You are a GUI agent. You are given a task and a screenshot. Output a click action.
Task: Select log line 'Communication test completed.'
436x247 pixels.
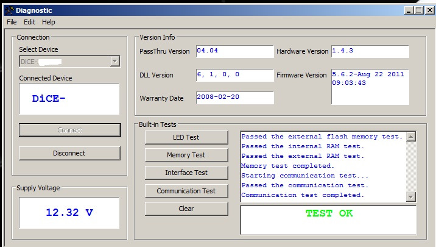(x=303, y=195)
